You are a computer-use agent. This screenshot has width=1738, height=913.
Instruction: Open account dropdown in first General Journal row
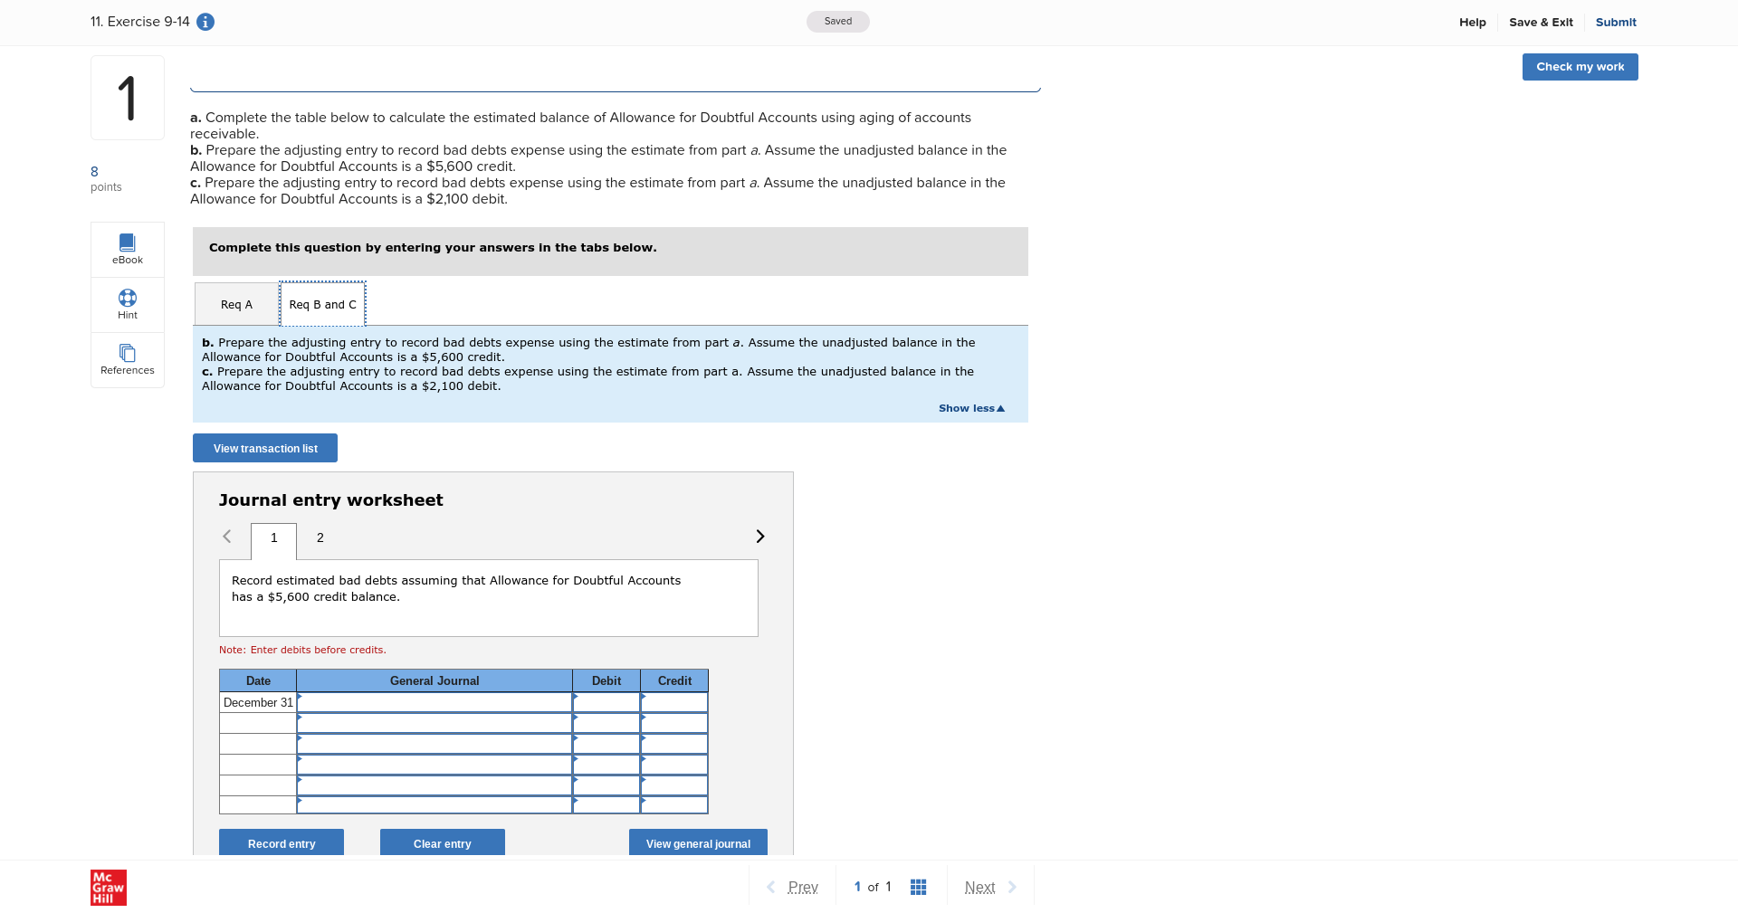click(434, 702)
